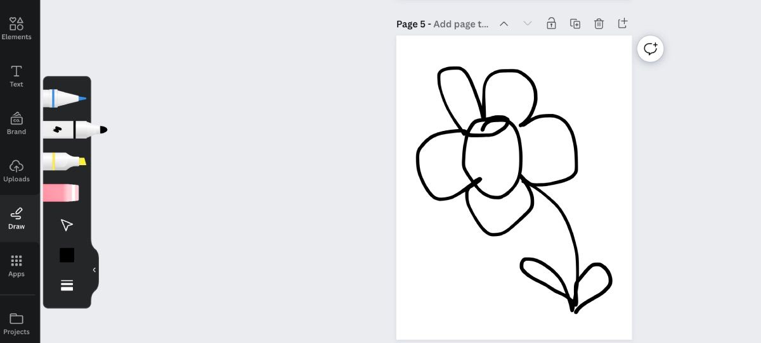
Task: Toggle the lock on Page 5
Action: [x=551, y=23]
